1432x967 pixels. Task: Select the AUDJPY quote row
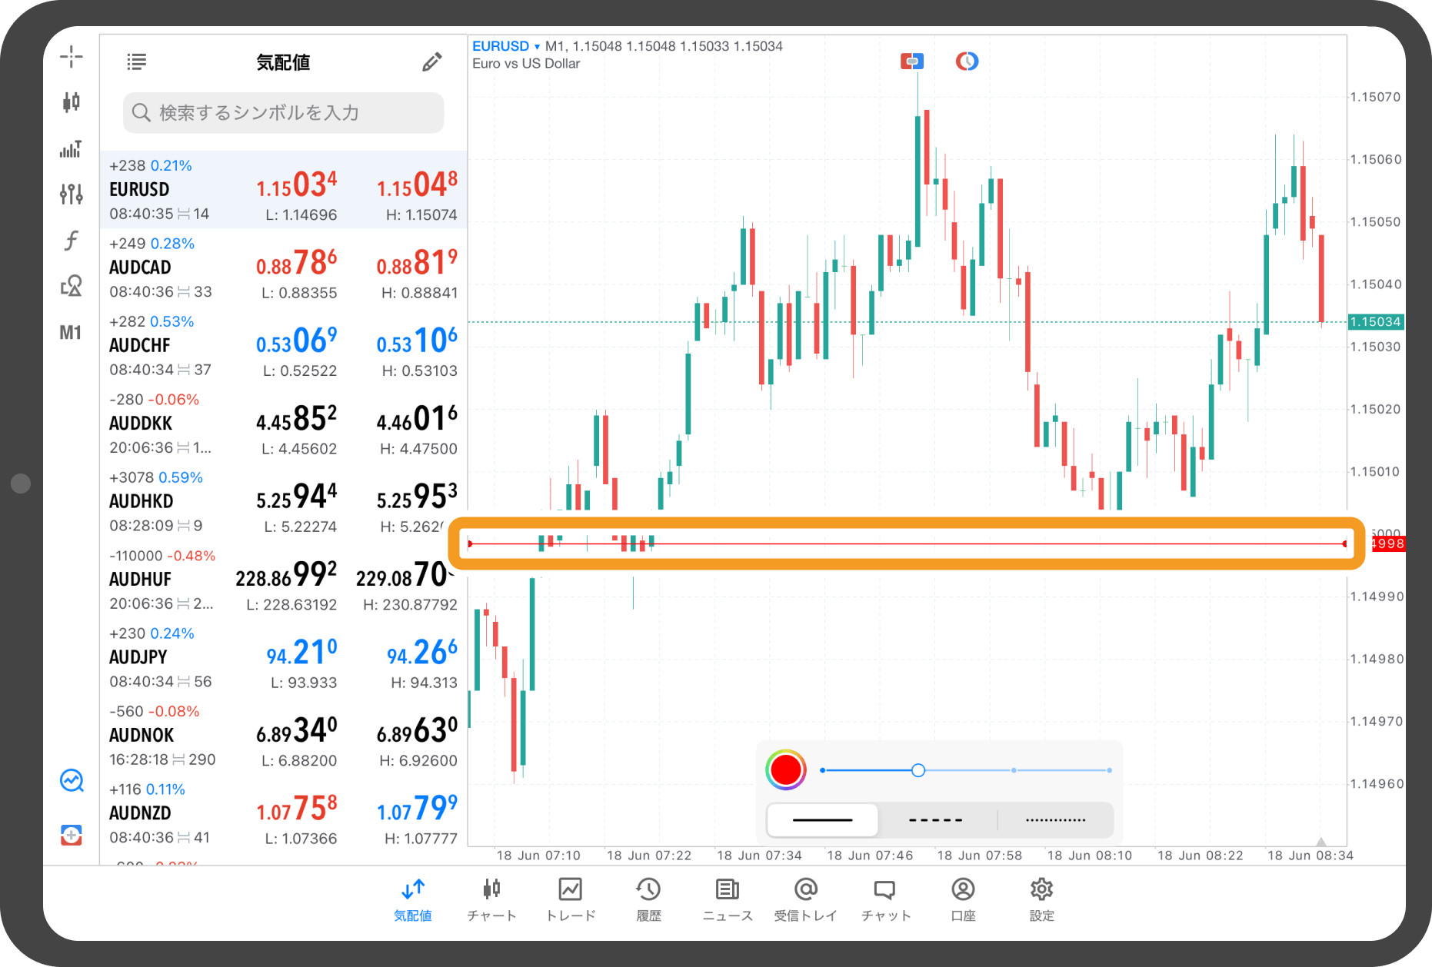pyautogui.click(x=283, y=657)
